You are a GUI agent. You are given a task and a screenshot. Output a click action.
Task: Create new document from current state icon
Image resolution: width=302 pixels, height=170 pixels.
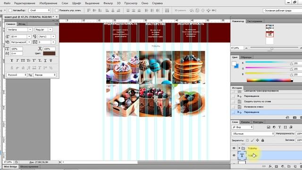click(287, 117)
